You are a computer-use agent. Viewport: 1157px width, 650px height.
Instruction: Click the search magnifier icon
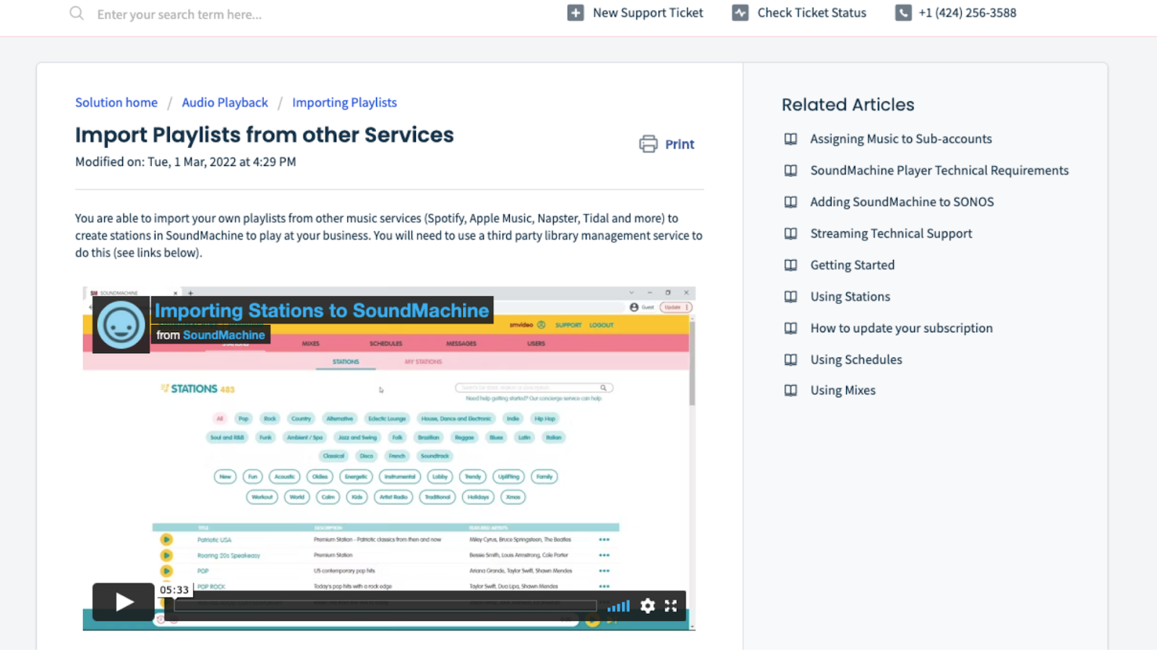coord(77,14)
